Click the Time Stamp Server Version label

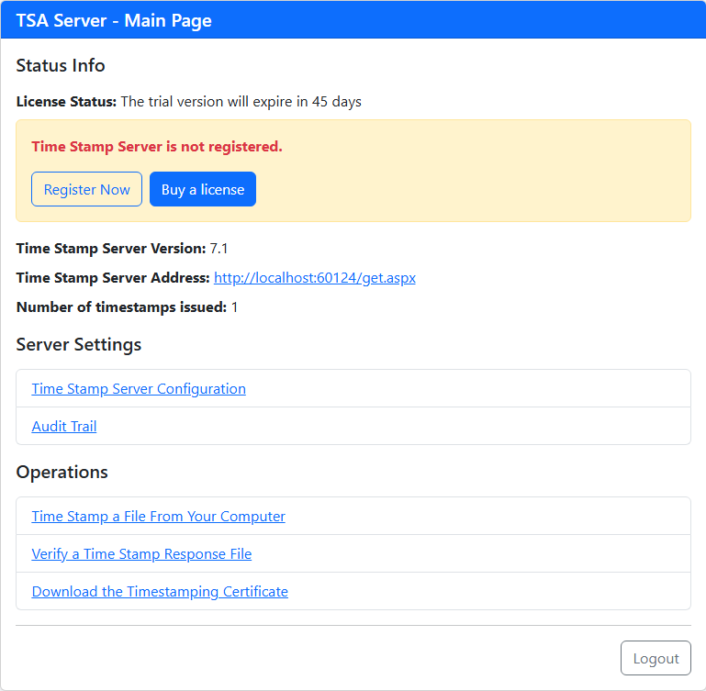(111, 249)
